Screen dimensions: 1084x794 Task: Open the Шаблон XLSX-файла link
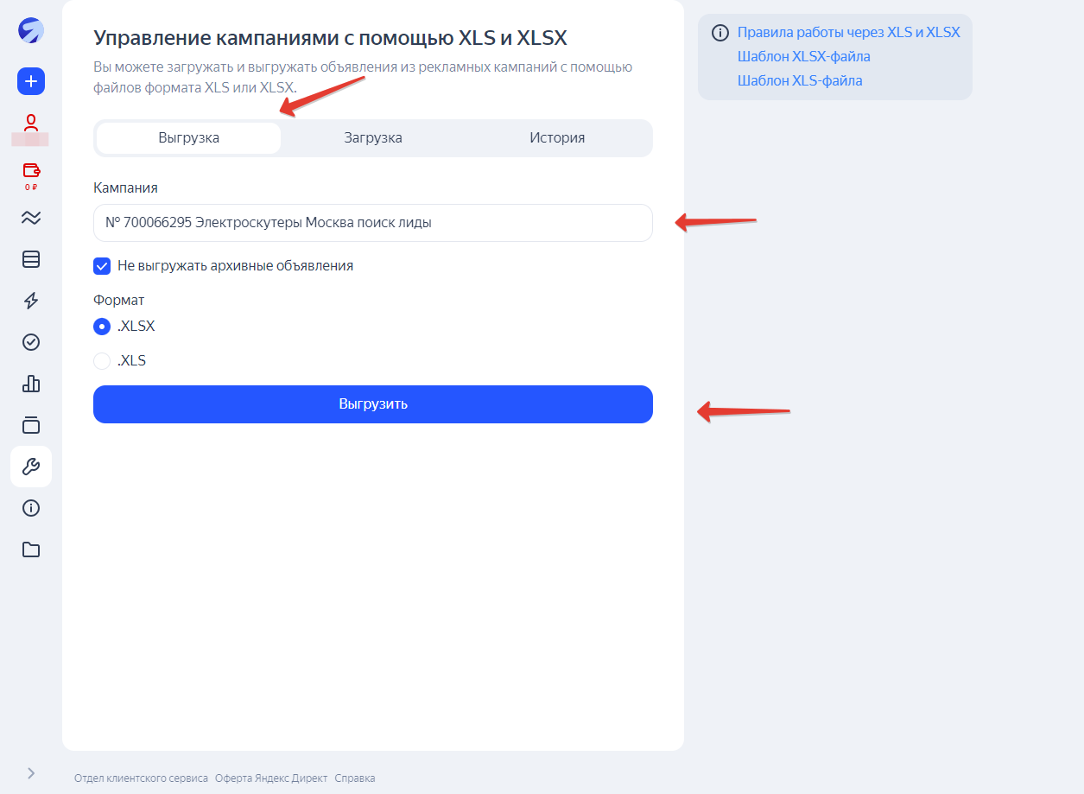pyautogui.click(x=804, y=57)
